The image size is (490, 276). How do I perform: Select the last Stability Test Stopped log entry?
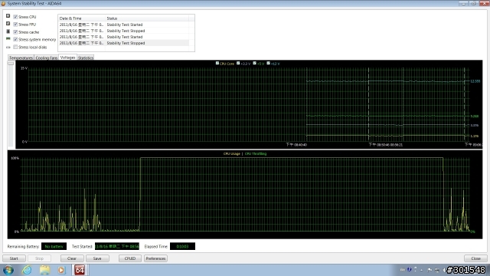point(124,43)
